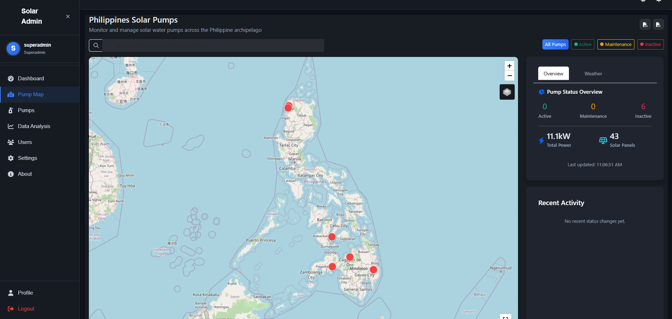This screenshot has width=672, height=319.
Task: Click the settings gear in the top bar
Action: (643, 1)
